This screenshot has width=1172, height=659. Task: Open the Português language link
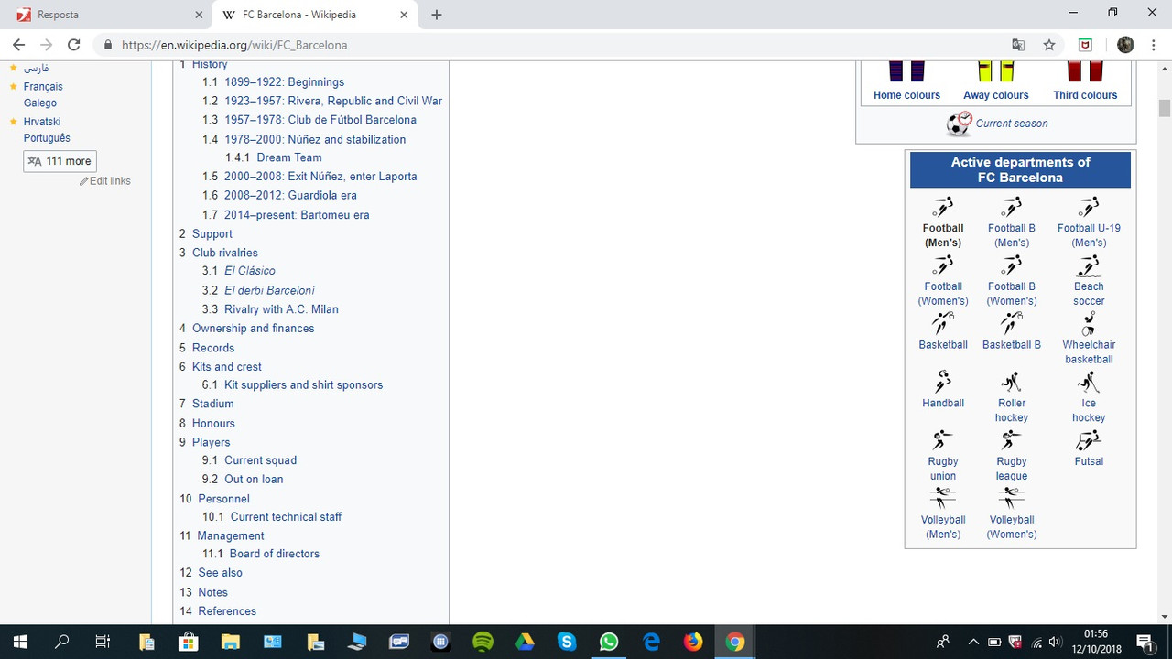coord(47,138)
